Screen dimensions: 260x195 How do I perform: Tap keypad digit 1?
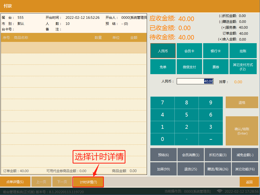[x=162, y=127]
